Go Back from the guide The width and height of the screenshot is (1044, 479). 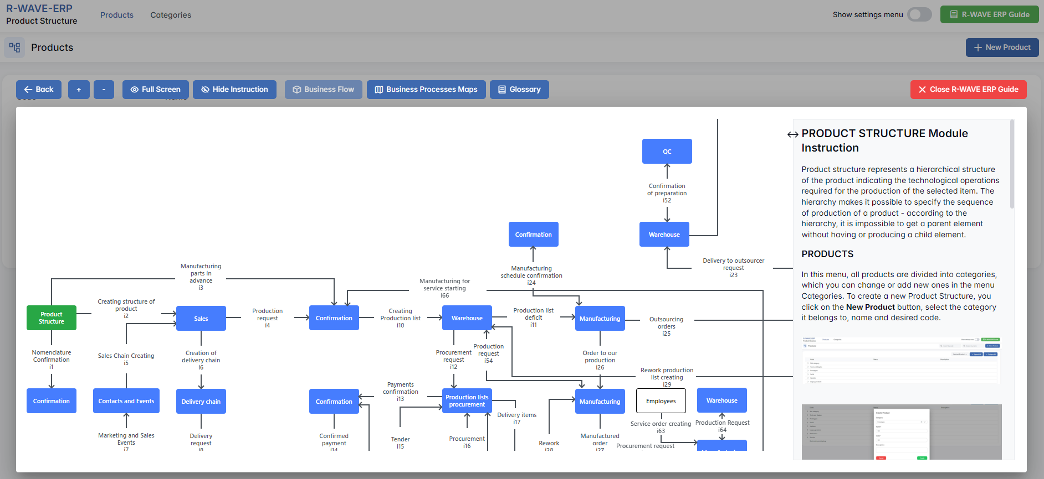[x=39, y=90]
